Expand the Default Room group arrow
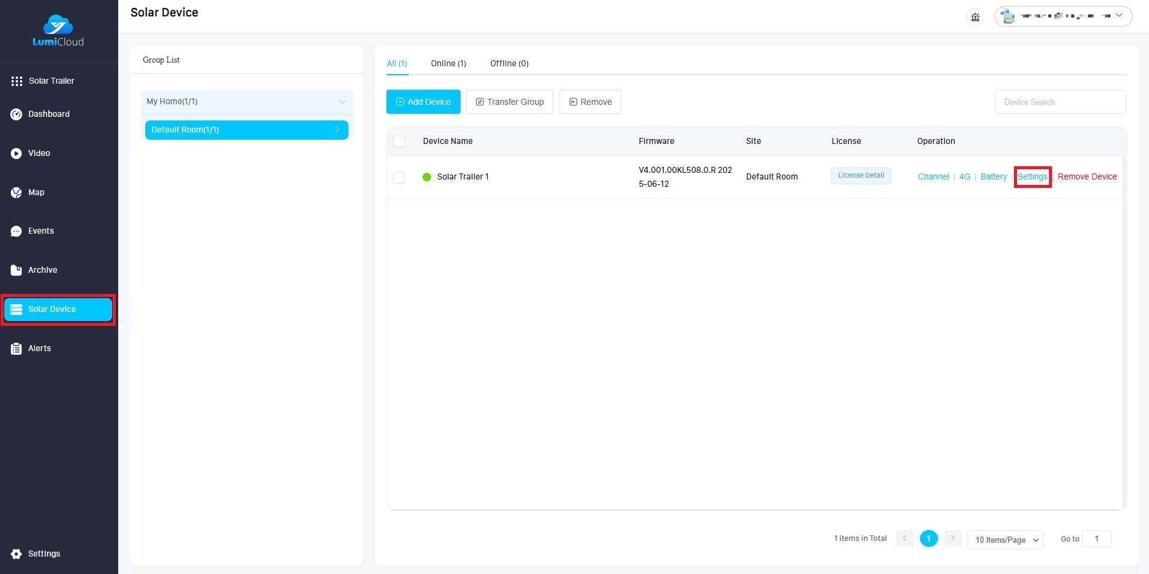Image resolution: width=1149 pixels, height=574 pixels. click(x=337, y=130)
